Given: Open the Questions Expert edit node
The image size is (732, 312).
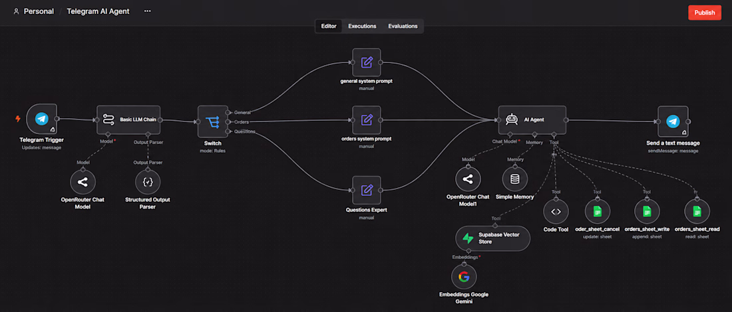Looking at the screenshot, I should [367, 190].
